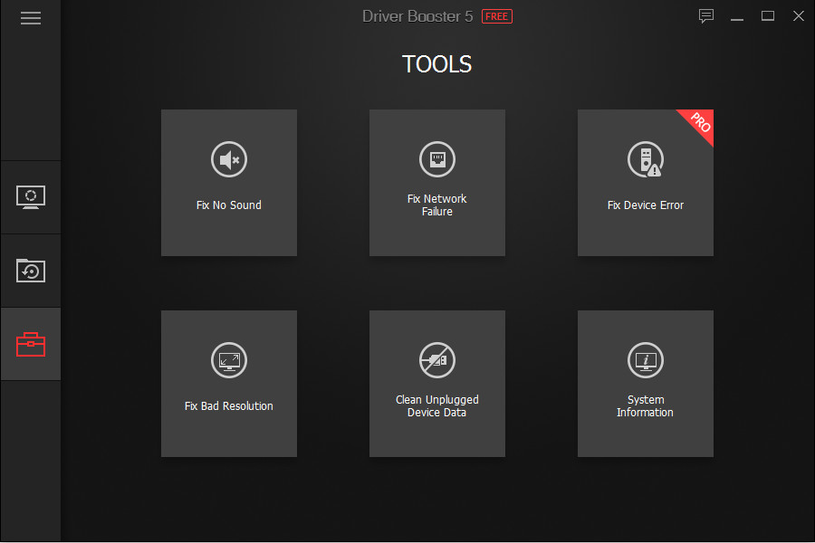
Task: Click the Clean Unplugged Device Data tile
Action: 436,383
